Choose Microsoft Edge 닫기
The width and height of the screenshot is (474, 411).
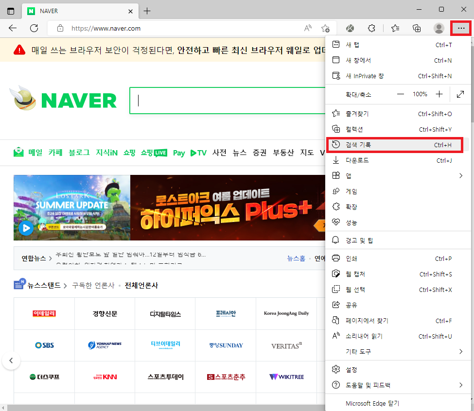coord(398,403)
